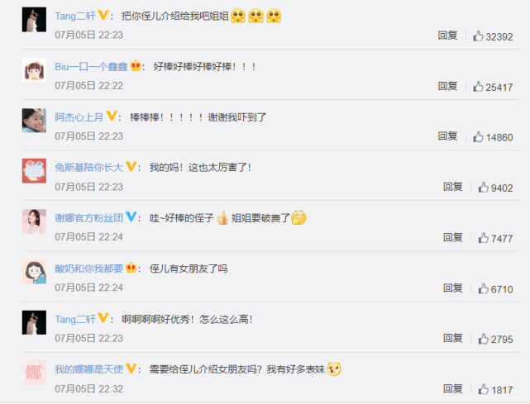Click the pink 娜 avatar image
The height and width of the screenshot is (404, 530).
(34, 373)
